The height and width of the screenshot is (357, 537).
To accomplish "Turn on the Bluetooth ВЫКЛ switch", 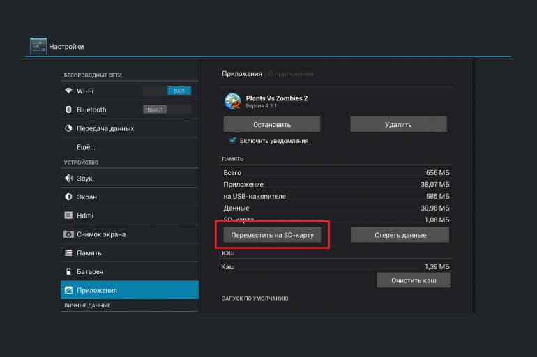I will (x=167, y=109).
